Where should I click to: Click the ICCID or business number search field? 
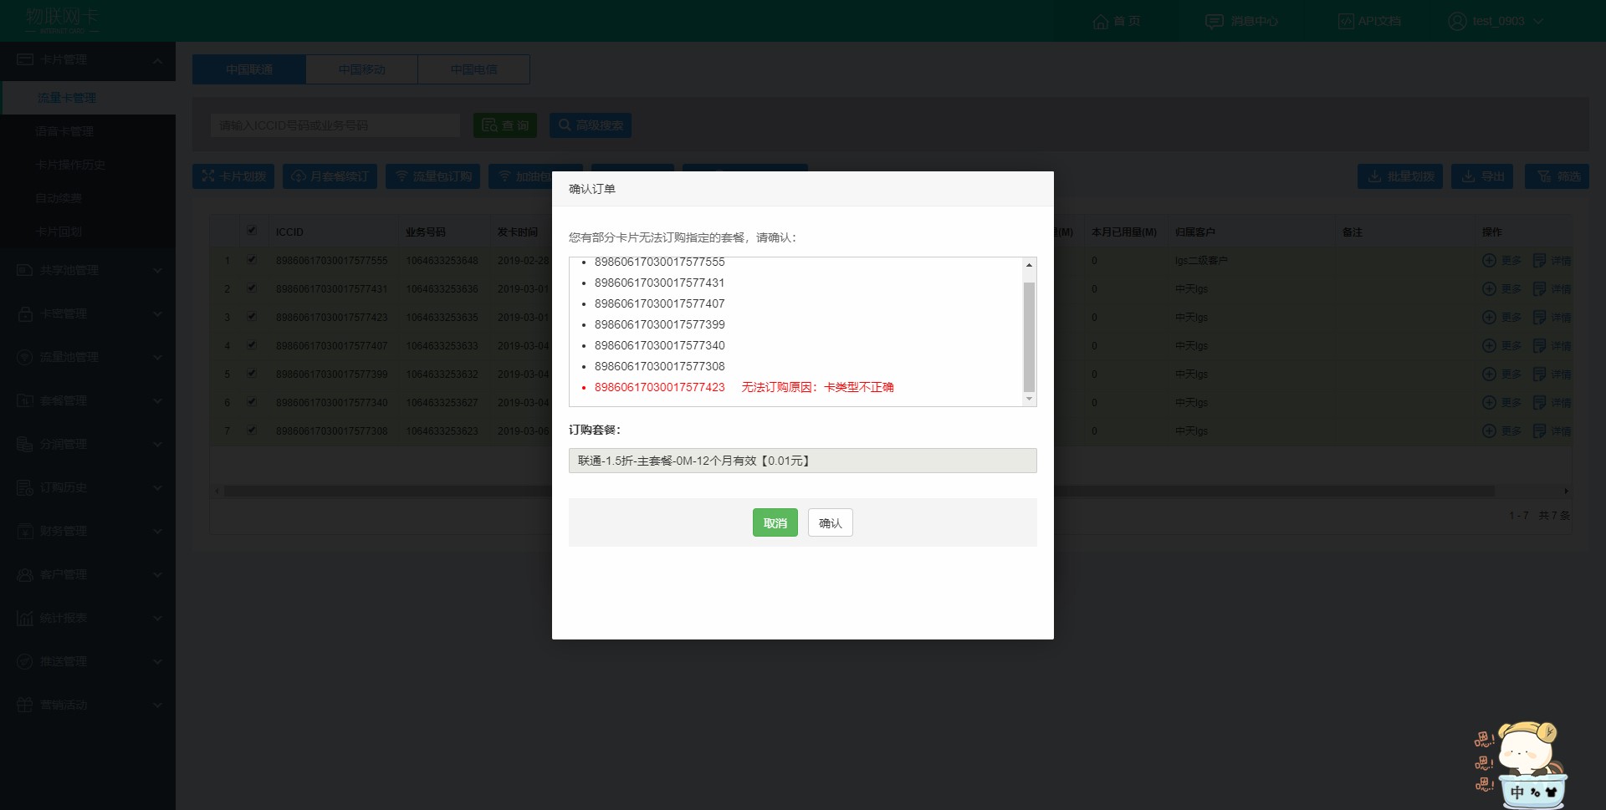click(x=335, y=125)
